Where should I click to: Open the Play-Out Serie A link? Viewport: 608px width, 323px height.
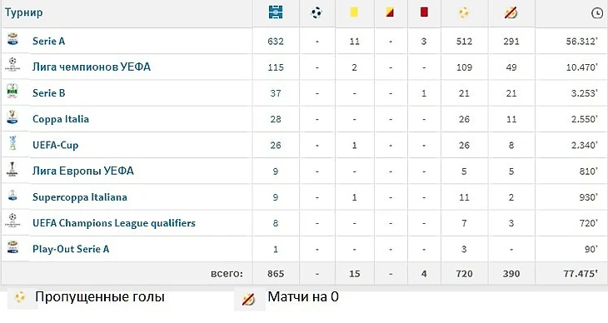point(71,249)
